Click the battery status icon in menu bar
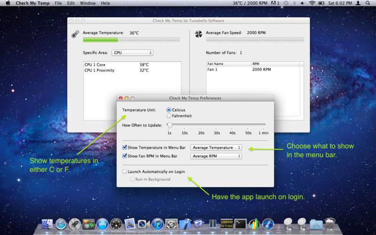376x235 pixels. pyautogui.click(x=321, y=3)
